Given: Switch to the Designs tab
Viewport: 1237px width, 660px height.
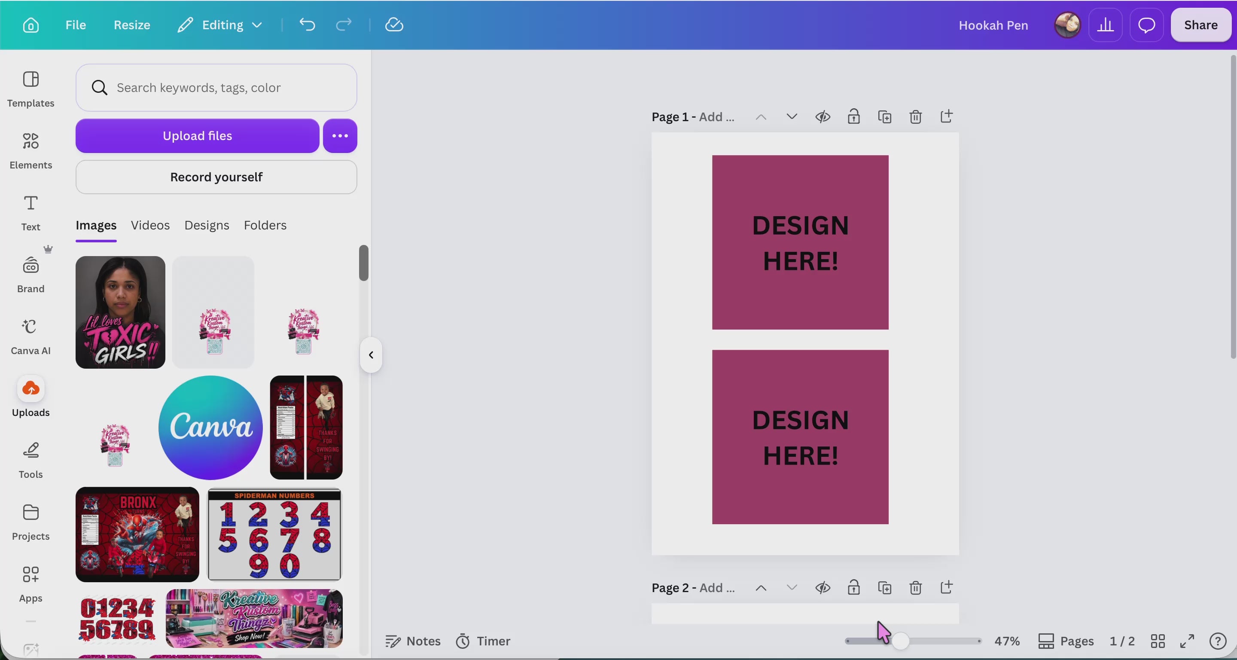Looking at the screenshot, I should (207, 225).
